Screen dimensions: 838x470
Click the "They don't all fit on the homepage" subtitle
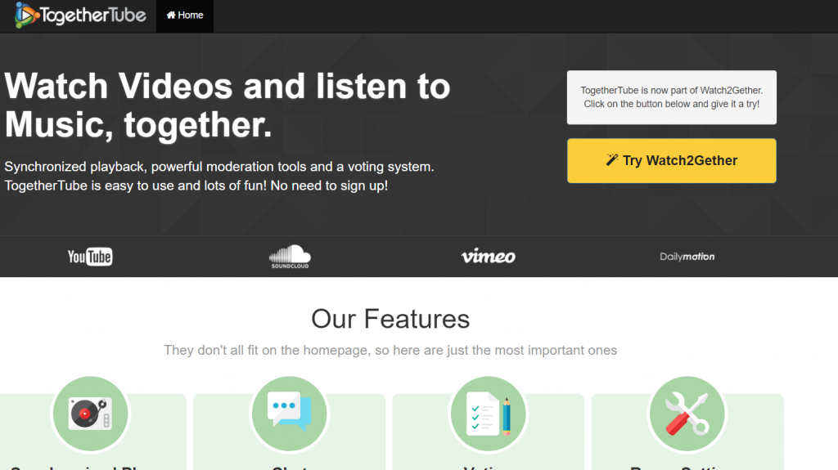pos(390,351)
